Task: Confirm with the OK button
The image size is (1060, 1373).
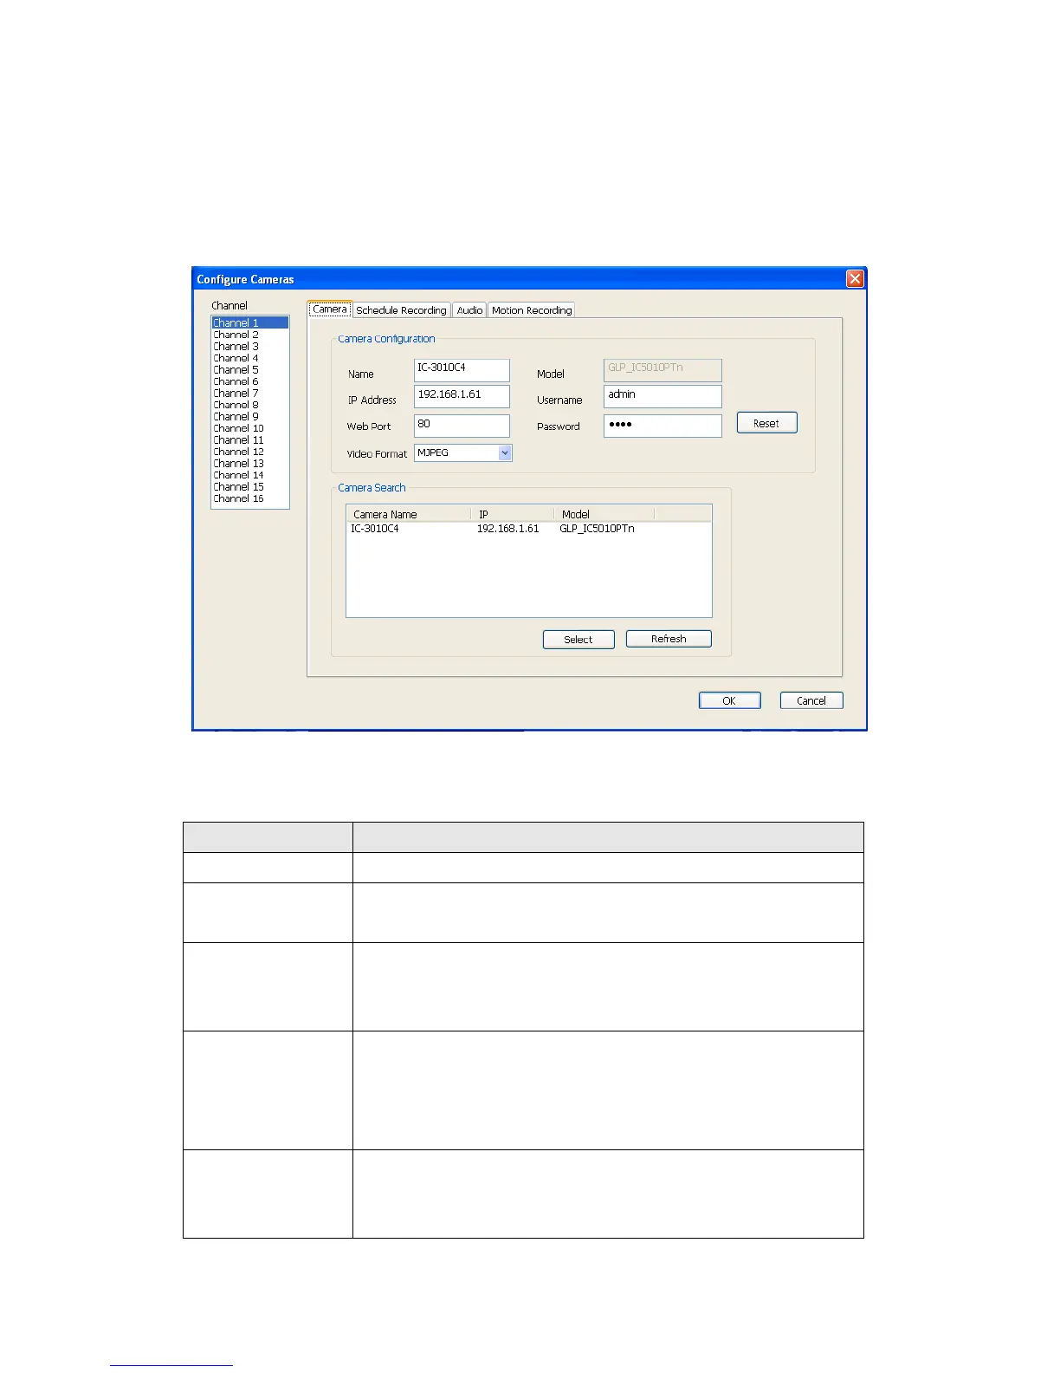Action: [729, 700]
